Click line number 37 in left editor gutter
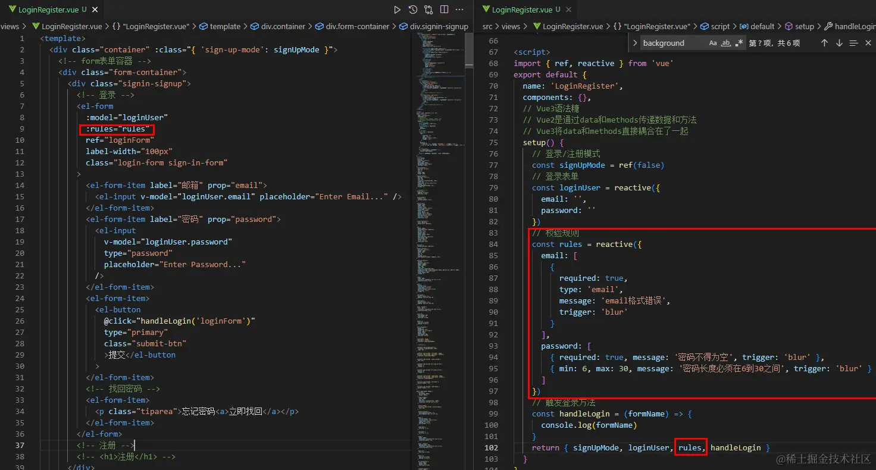The image size is (876, 470). pos(20,445)
